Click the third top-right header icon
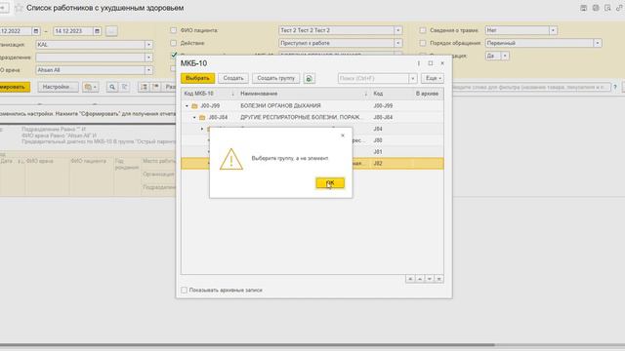 tap(607, 8)
